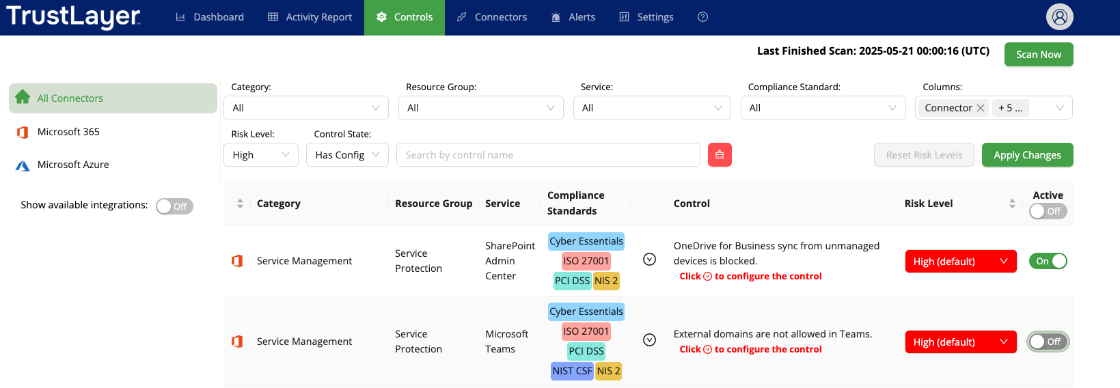The width and height of the screenshot is (1120, 388).
Task: Change the OneDrive control's High (default) risk dropdown
Action: pos(960,262)
